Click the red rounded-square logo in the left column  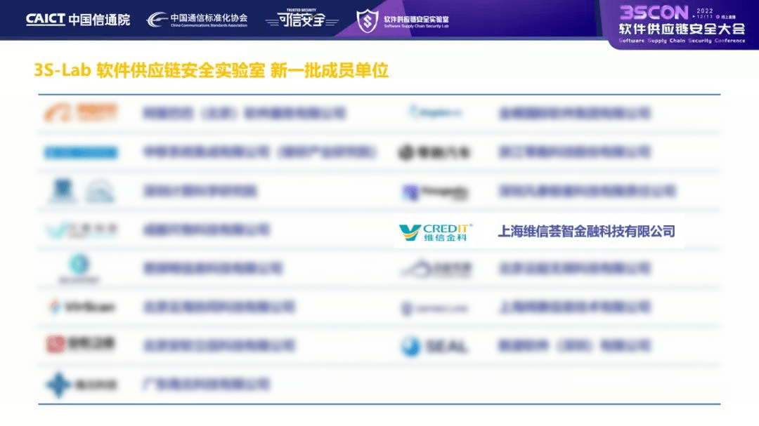[57, 345]
